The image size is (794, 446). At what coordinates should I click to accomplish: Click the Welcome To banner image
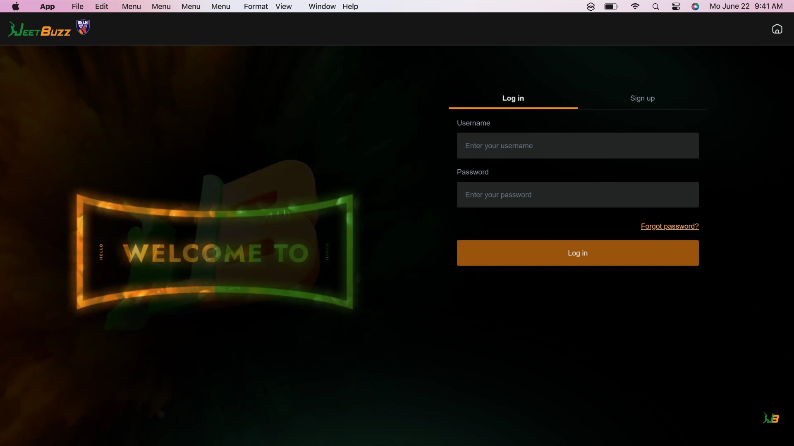pyautogui.click(x=215, y=252)
